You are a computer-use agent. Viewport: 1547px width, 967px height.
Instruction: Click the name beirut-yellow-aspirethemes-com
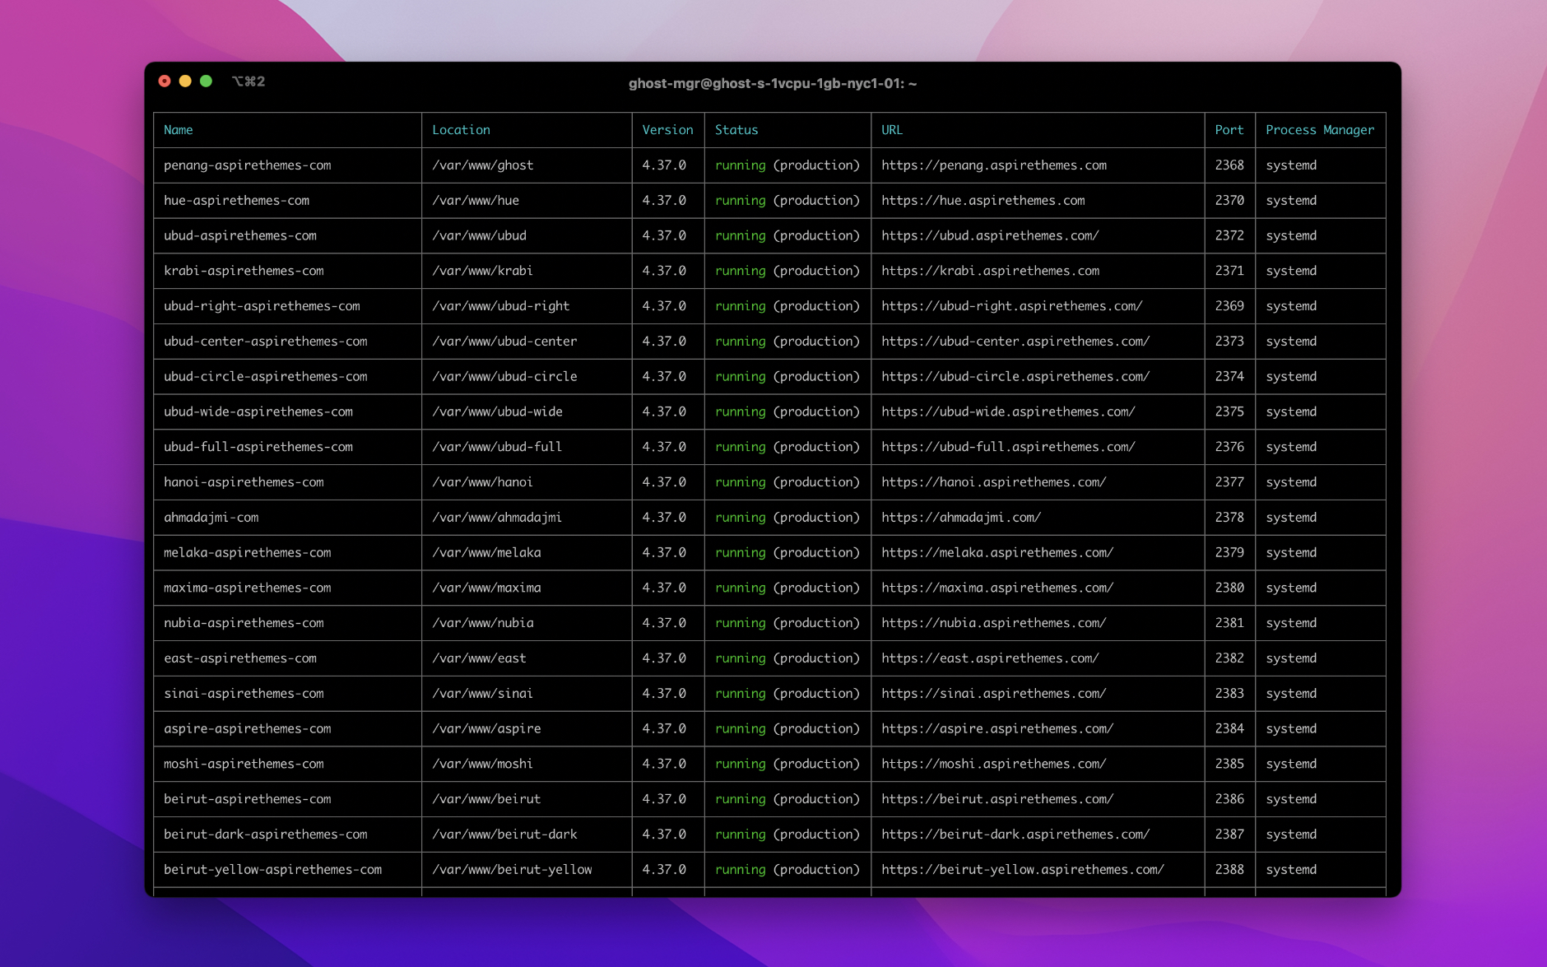point(272,870)
